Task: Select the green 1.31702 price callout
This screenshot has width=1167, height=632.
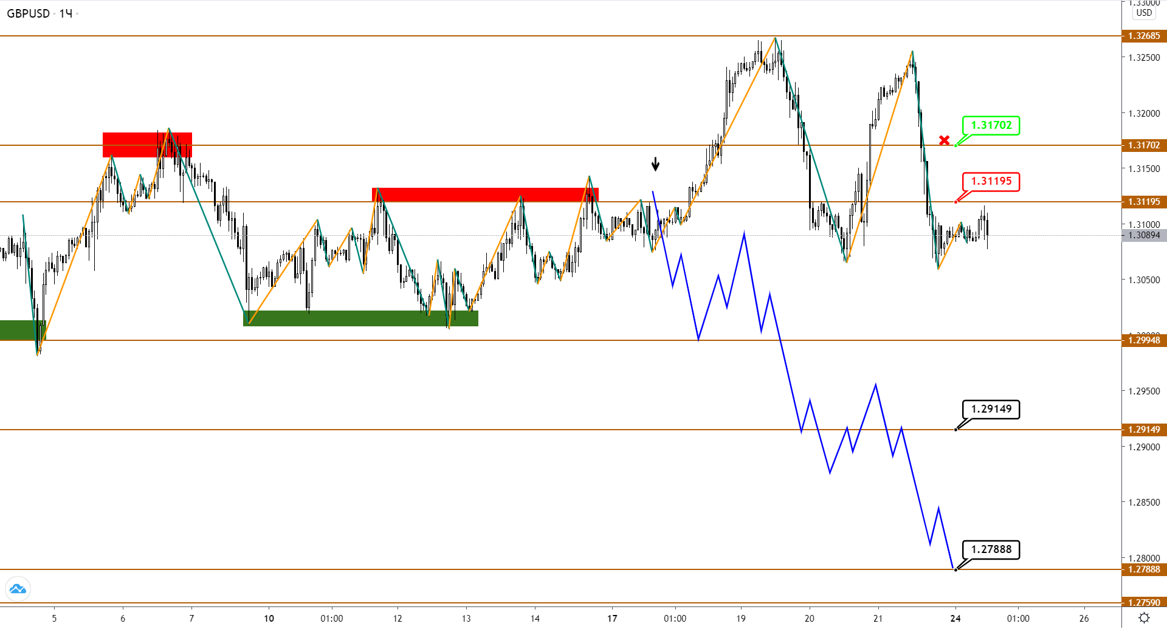Action: (x=991, y=126)
